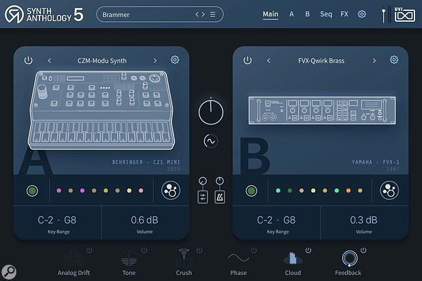Screen dimensions: 422x281
Task: Toggle the Cloud power switch
Action: pos(308,250)
